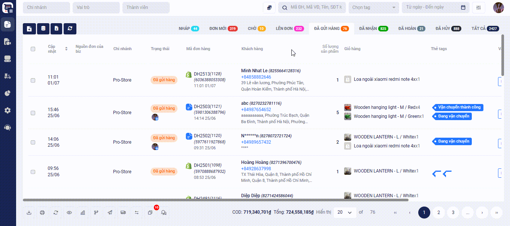Open the pie chart reports in sidebar
510x226 pixels.
tap(7, 93)
